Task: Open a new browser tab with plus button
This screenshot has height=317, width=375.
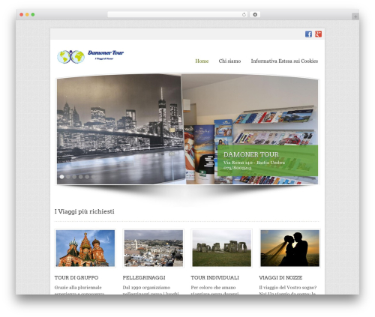Action: (355, 16)
